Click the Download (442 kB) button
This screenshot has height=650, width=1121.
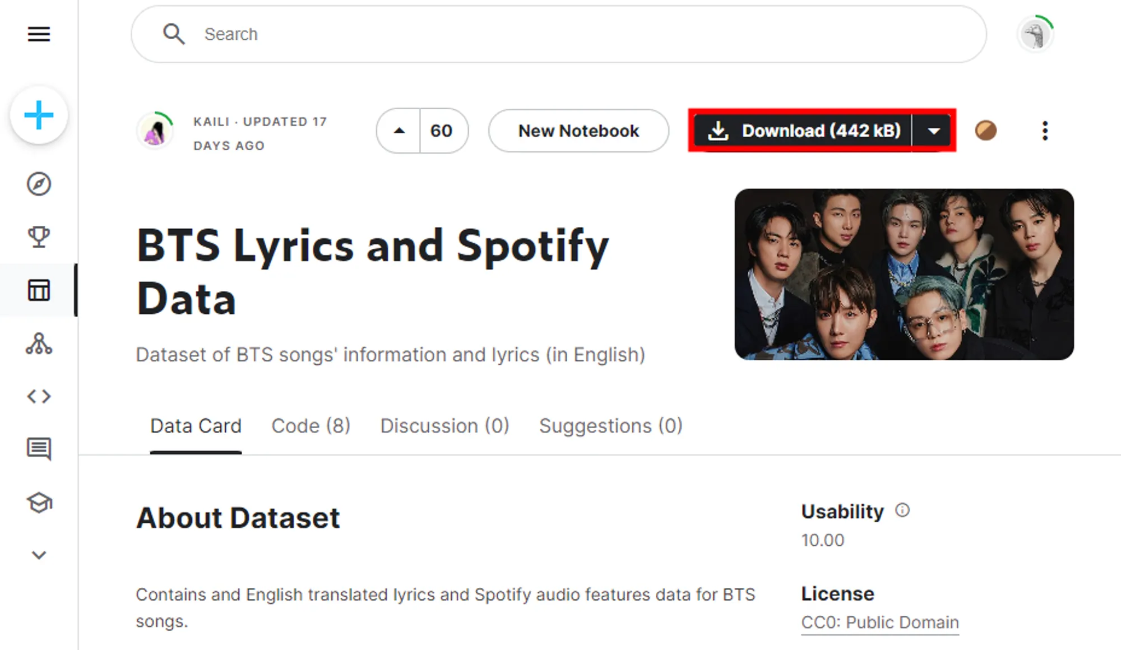point(803,131)
